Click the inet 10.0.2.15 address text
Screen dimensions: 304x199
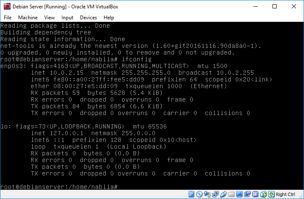(x=57, y=73)
